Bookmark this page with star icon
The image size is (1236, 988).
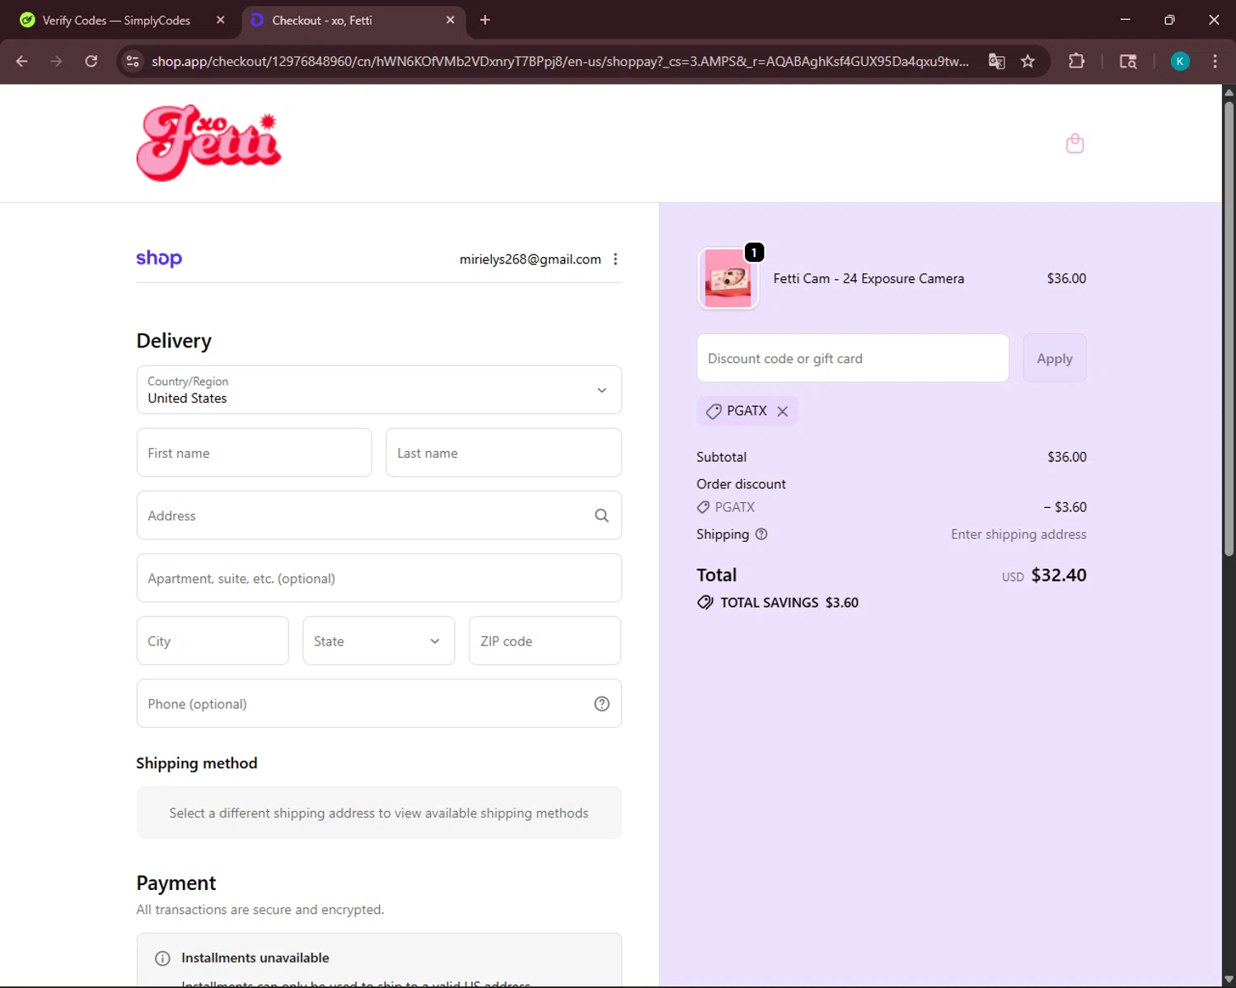(1028, 61)
